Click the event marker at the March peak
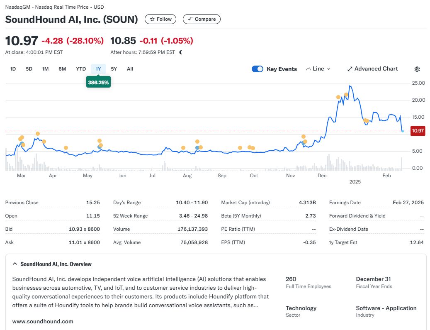The height and width of the screenshot is (330, 430). tap(38, 134)
